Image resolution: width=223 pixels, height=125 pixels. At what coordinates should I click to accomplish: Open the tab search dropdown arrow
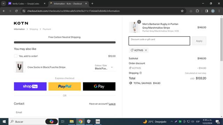(3, 3)
